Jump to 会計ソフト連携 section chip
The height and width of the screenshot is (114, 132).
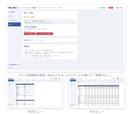pyautogui.click(x=42, y=8)
